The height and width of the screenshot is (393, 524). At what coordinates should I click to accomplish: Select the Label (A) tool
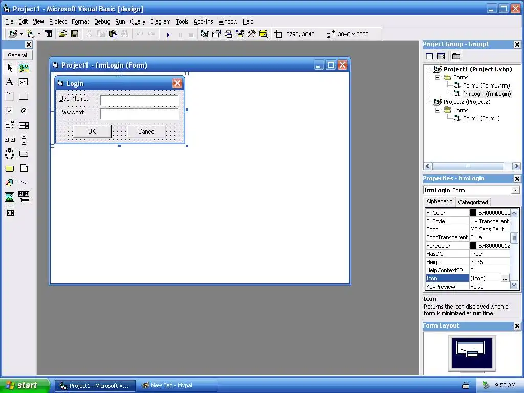[10, 82]
